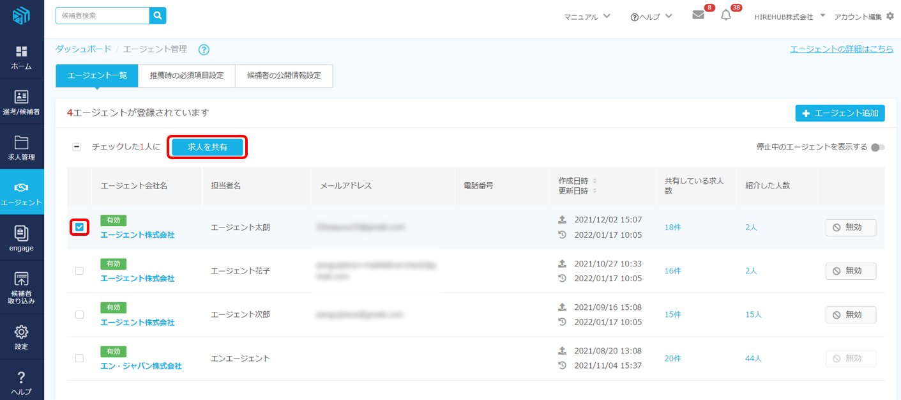Open the mail messages icon
Image resolution: width=901 pixels, height=400 pixels.
(699, 16)
